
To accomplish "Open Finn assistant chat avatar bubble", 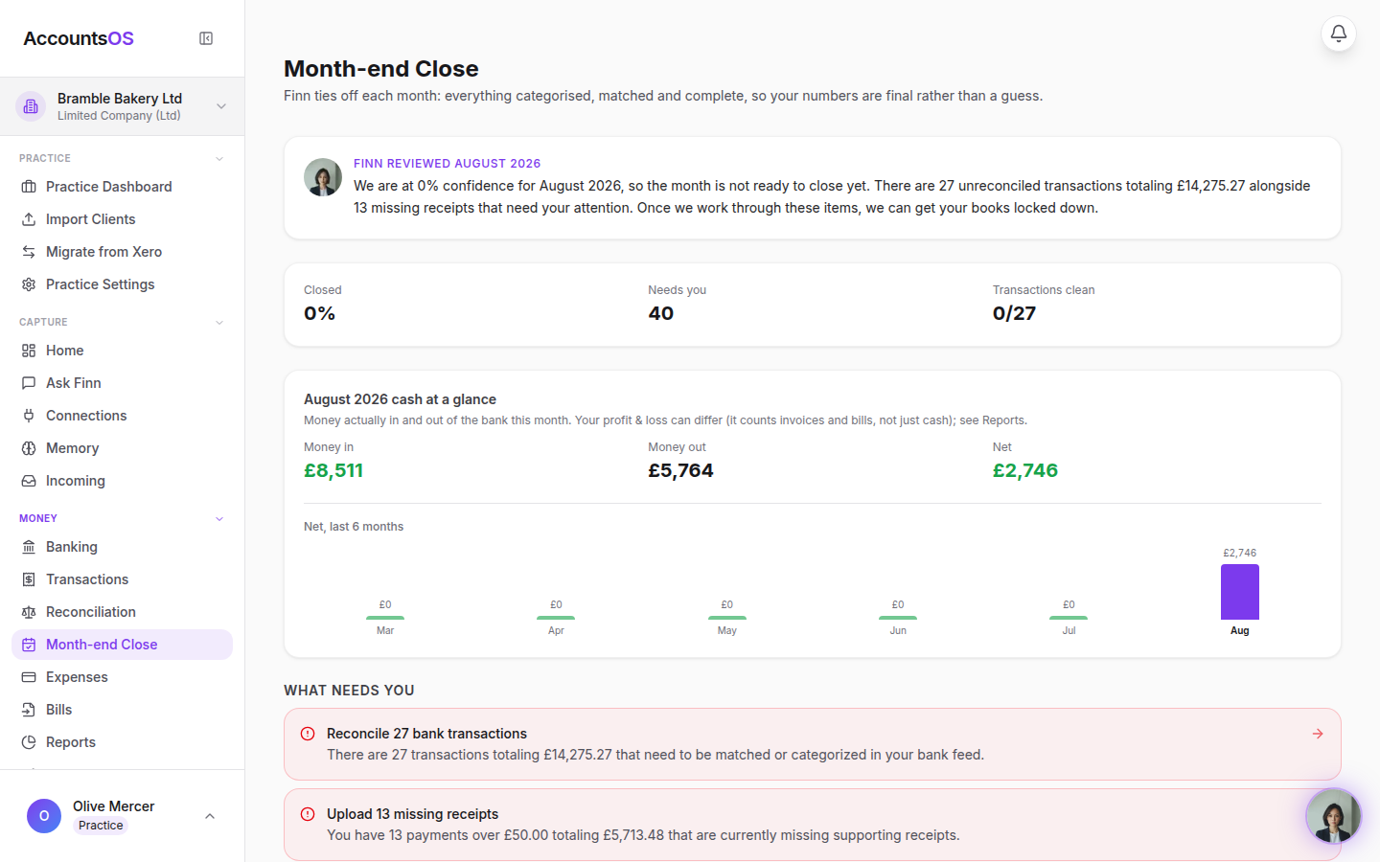I will pos(1333,816).
